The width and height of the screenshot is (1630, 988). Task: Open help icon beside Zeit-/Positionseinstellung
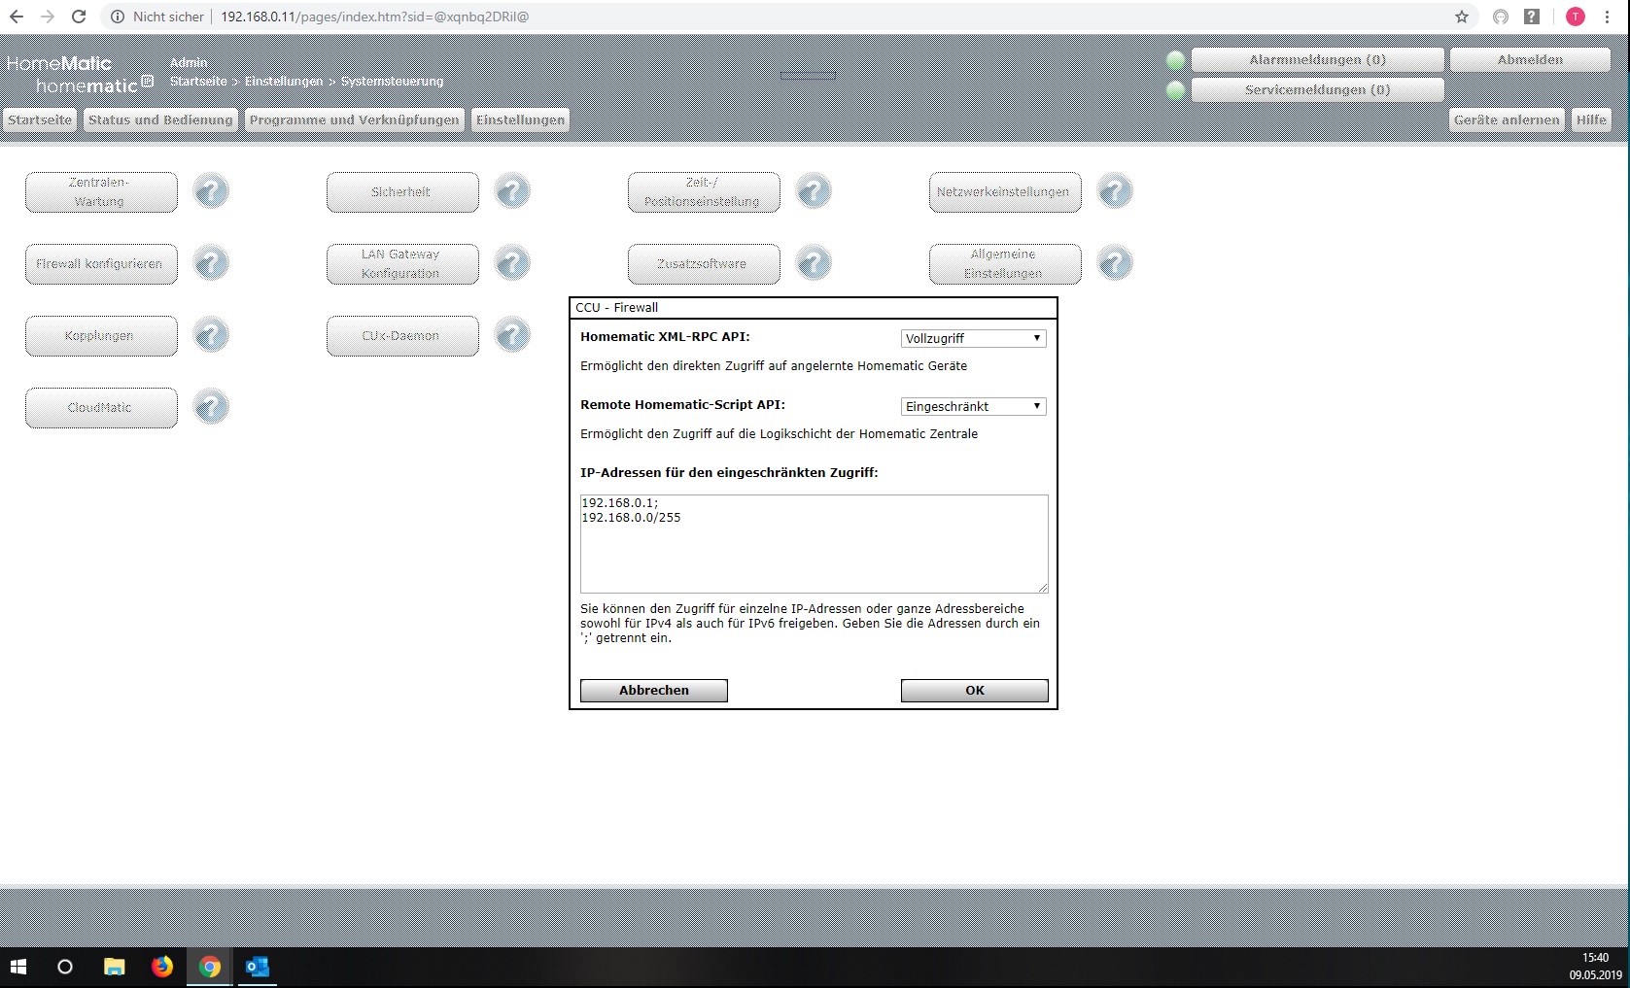click(814, 191)
